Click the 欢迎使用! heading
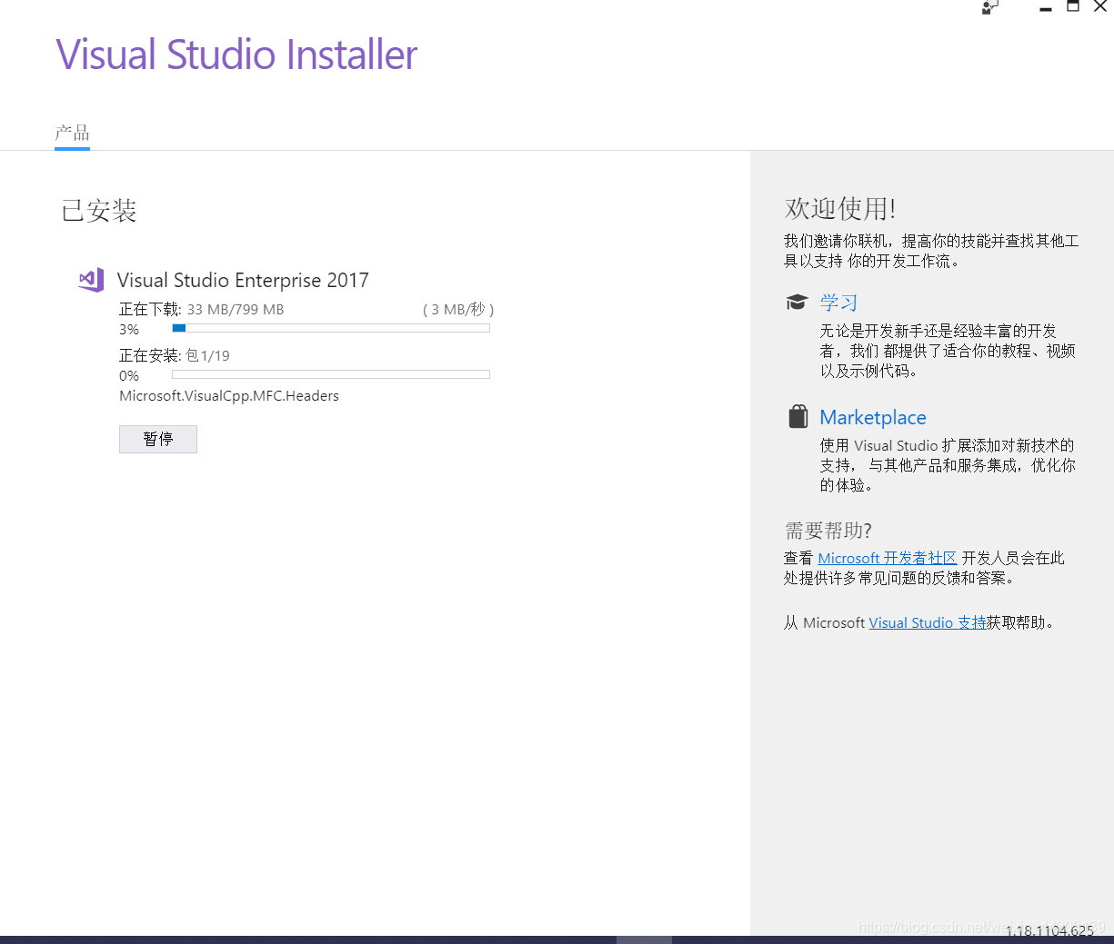Image resolution: width=1114 pixels, height=944 pixels. [x=840, y=209]
